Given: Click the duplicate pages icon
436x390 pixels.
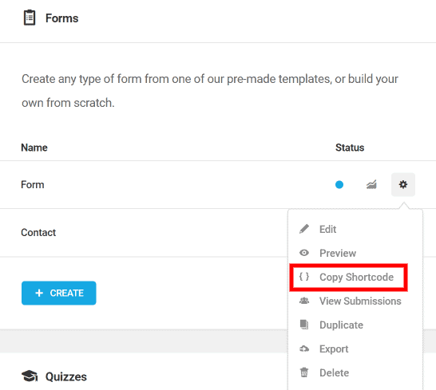Looking at the screenshot, I should [x=304, y=325].
